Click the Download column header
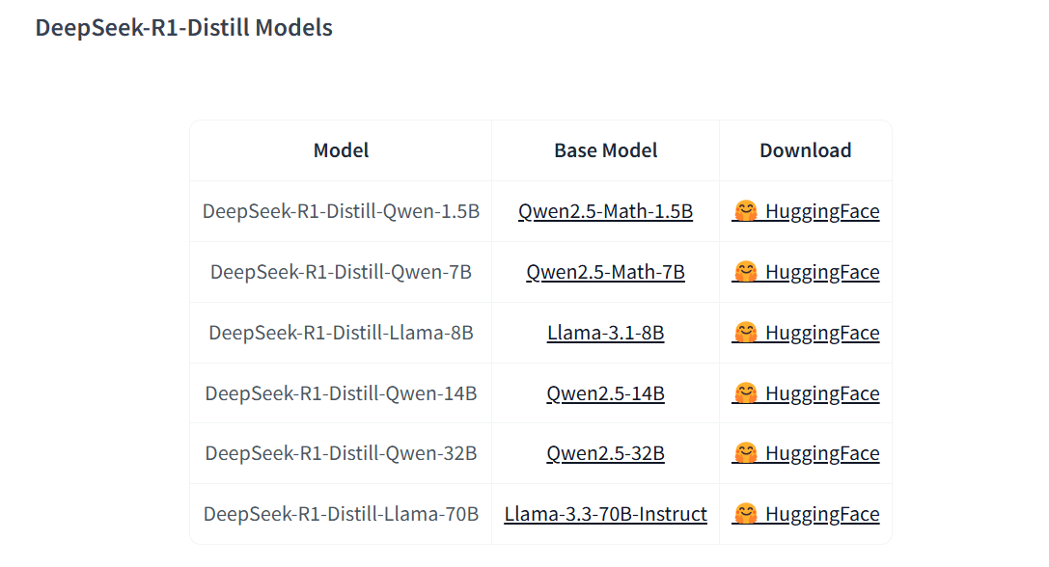The image size is (1049, 567). coord(805,150)
